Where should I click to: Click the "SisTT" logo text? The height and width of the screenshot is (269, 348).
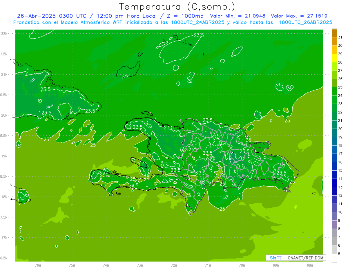click(x=275, y=258)
